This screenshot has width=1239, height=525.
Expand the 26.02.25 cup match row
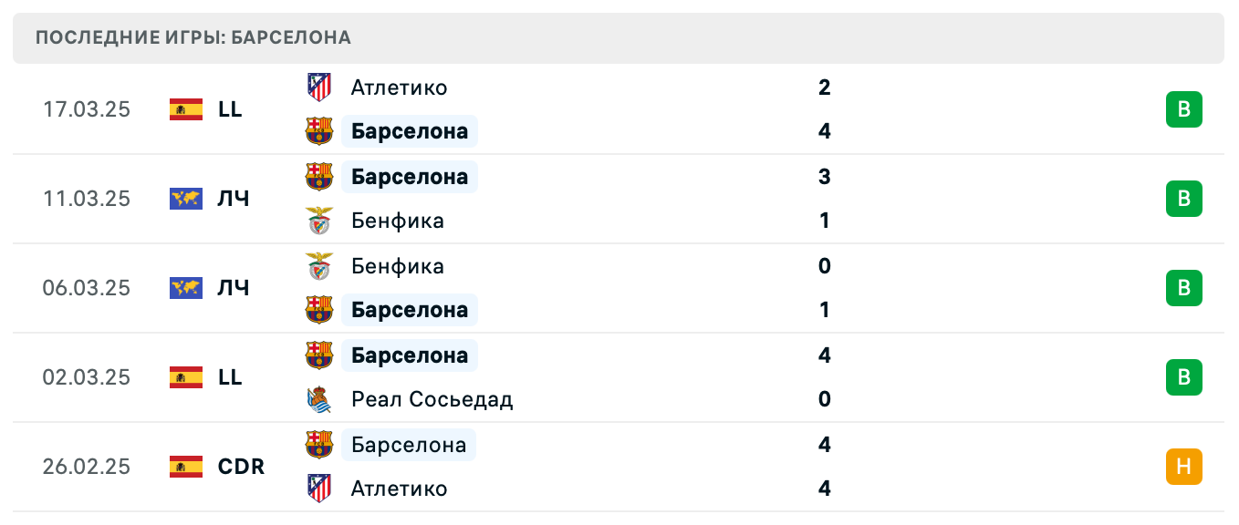pyautogui.click(x=639, y=467)
